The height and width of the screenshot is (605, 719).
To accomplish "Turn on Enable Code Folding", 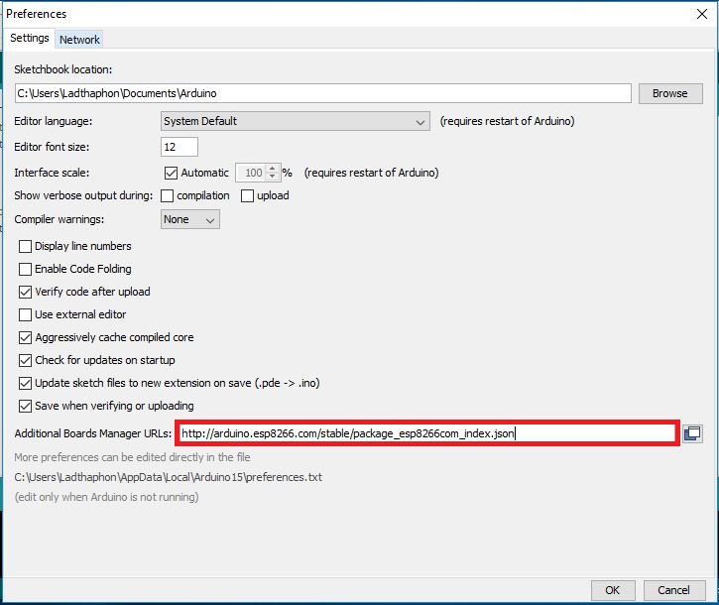I will coord(26,269).
